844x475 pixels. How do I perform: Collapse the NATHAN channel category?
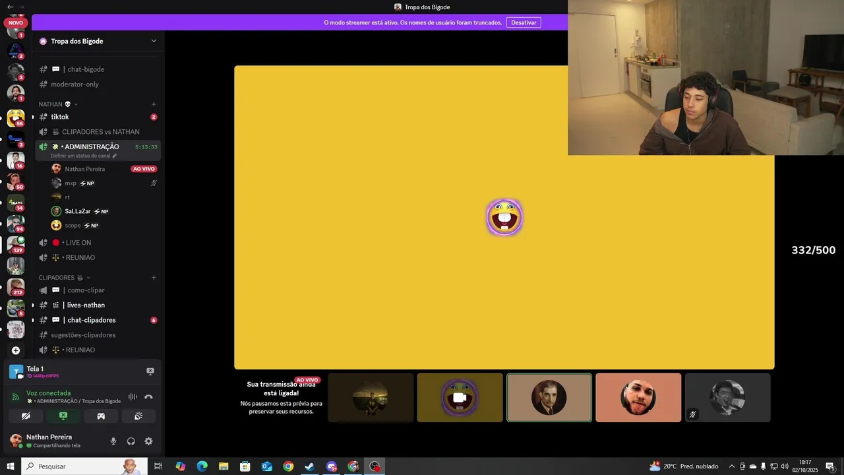coord(58,104)
